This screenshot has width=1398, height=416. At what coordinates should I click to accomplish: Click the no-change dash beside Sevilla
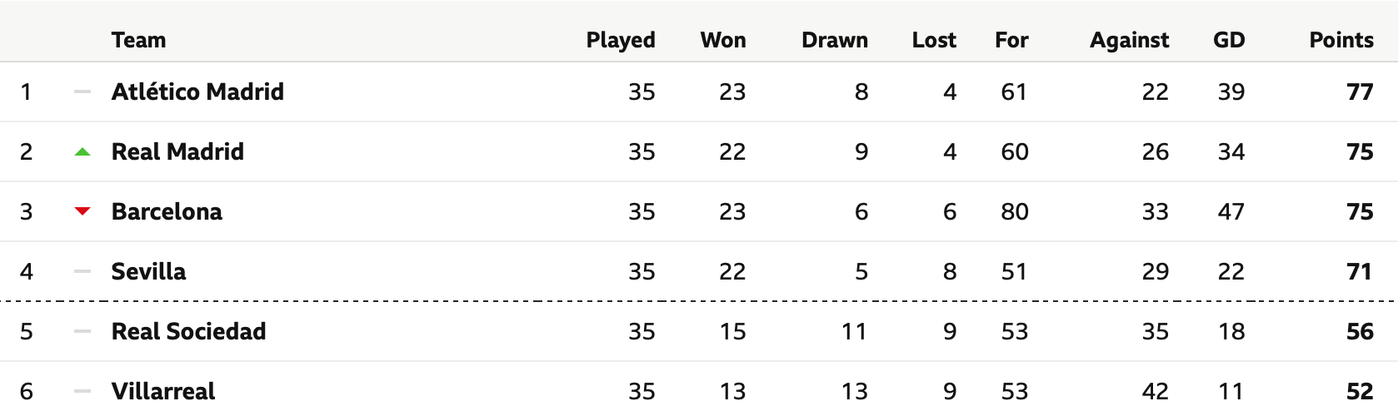coord(82,271)
